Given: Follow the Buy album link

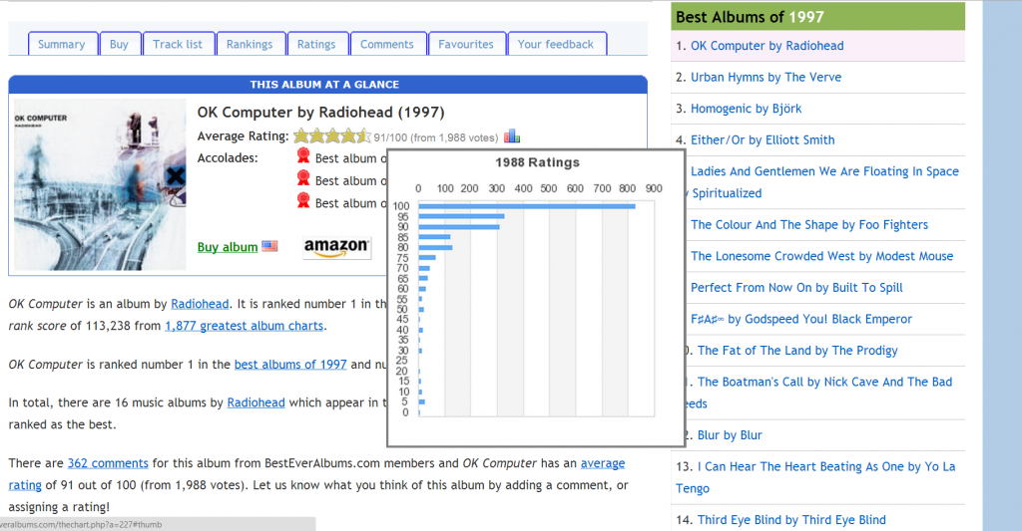Looking at the screenshot, I should (228, 247).
